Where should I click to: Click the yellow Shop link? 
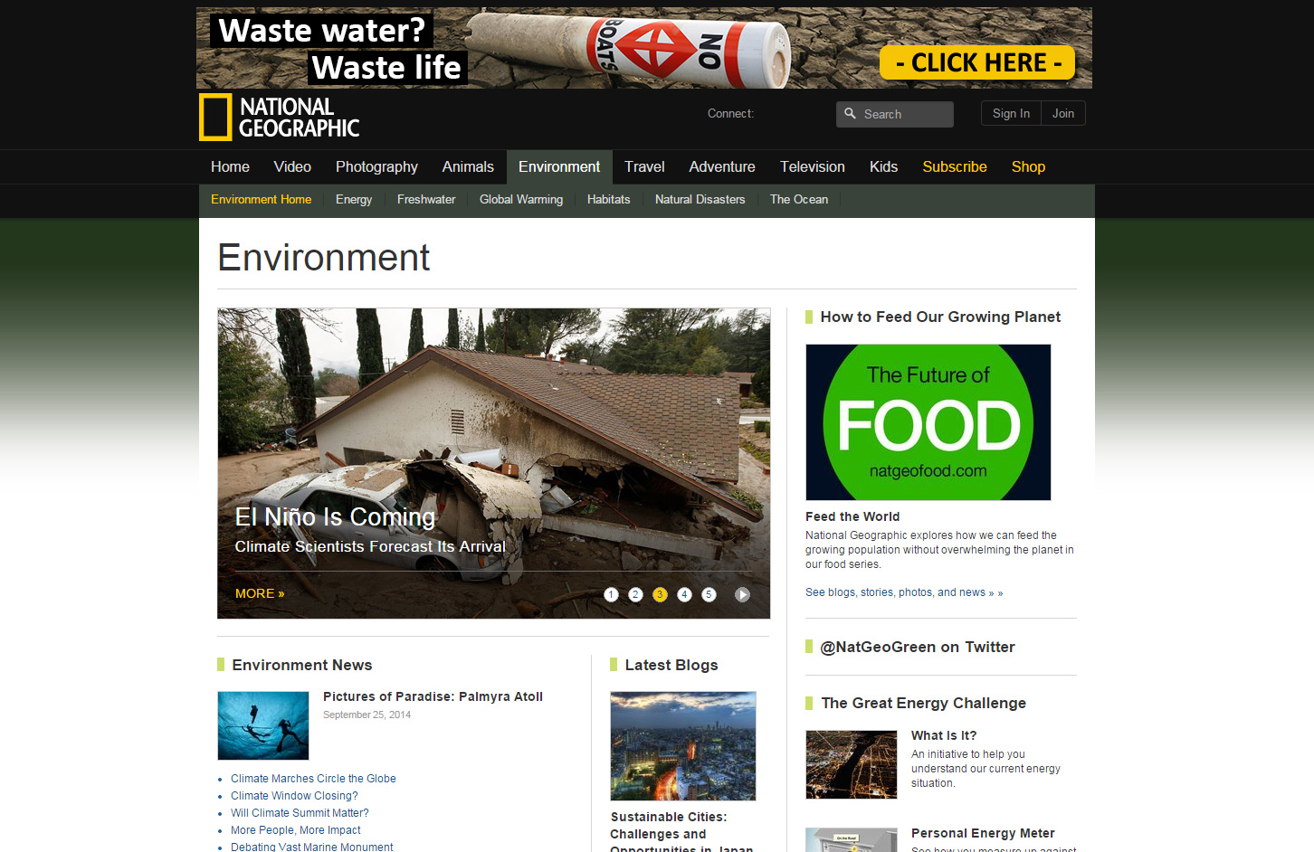point(1028,166)
